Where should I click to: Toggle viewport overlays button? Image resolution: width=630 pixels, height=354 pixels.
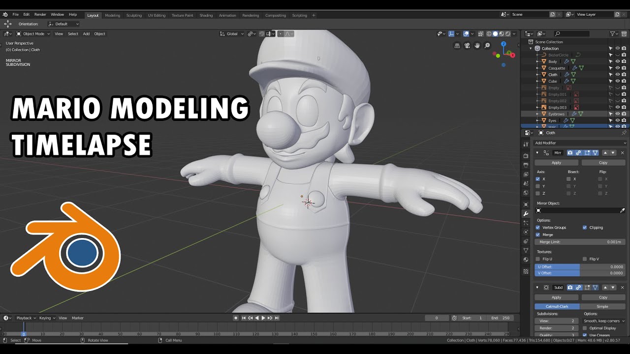tap(466, 34)
